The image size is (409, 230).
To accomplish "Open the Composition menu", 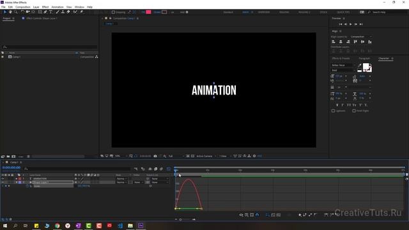I will click(x=23, y=7).
